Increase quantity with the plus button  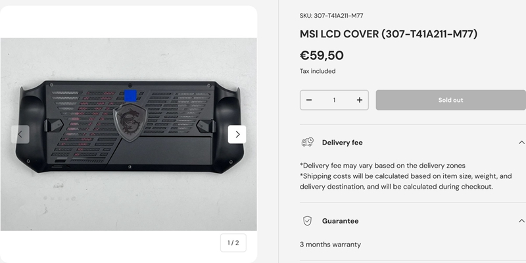pyautogui.click(x=360, y=100)
